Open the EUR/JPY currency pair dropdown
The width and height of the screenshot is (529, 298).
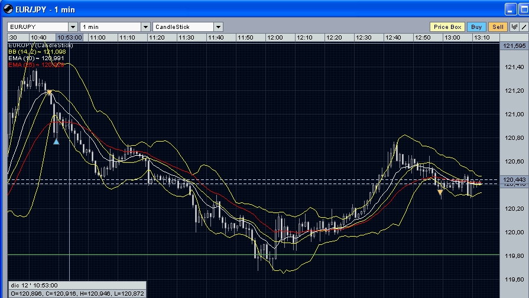pos(73,27)
